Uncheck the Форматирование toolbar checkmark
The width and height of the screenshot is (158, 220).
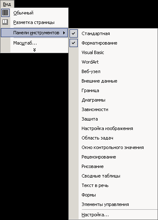tap(74, 43)
